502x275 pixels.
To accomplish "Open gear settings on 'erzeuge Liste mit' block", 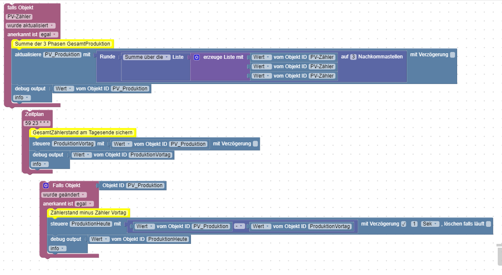I will [x=197, y=57].
